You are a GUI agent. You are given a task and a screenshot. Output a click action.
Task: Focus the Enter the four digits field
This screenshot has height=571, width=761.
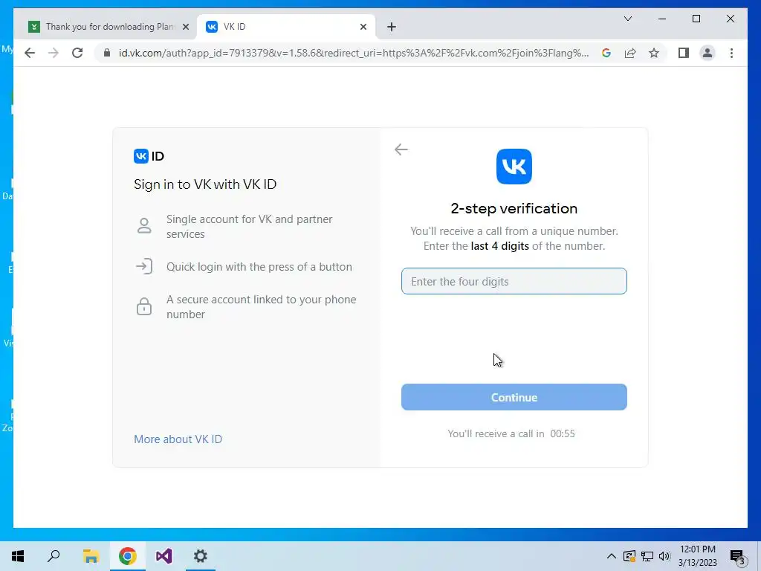(x=514, y=281)
